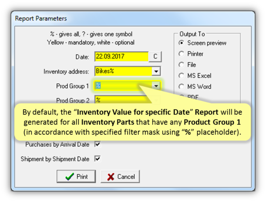
Task: Expand the Prod Group 1 dropdown
Action: 156,86
